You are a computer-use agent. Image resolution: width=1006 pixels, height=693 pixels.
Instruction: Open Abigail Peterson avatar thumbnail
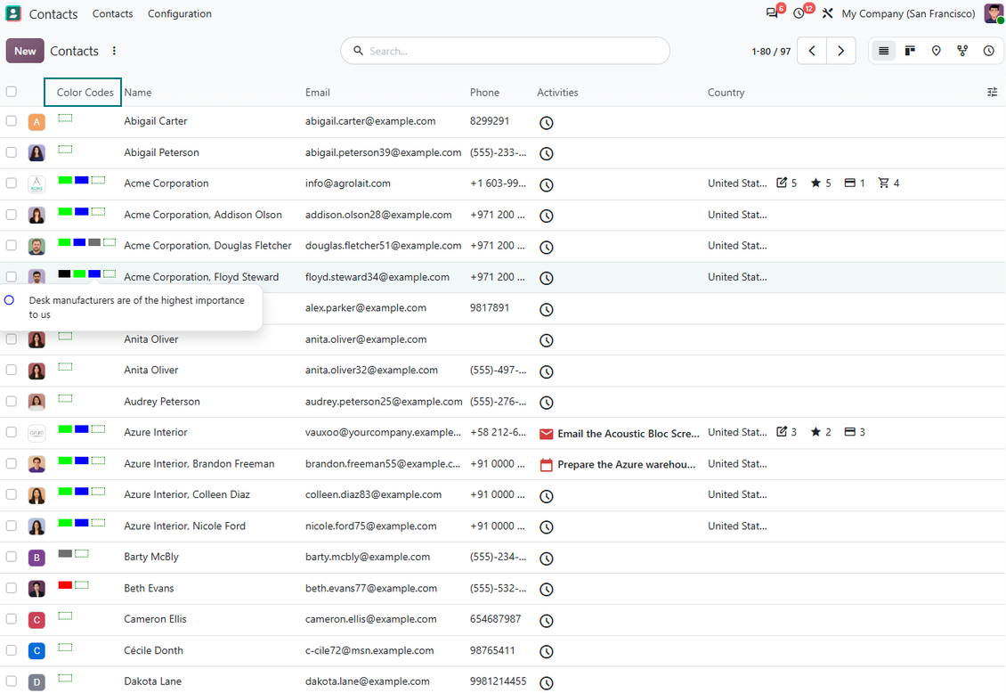37,152
